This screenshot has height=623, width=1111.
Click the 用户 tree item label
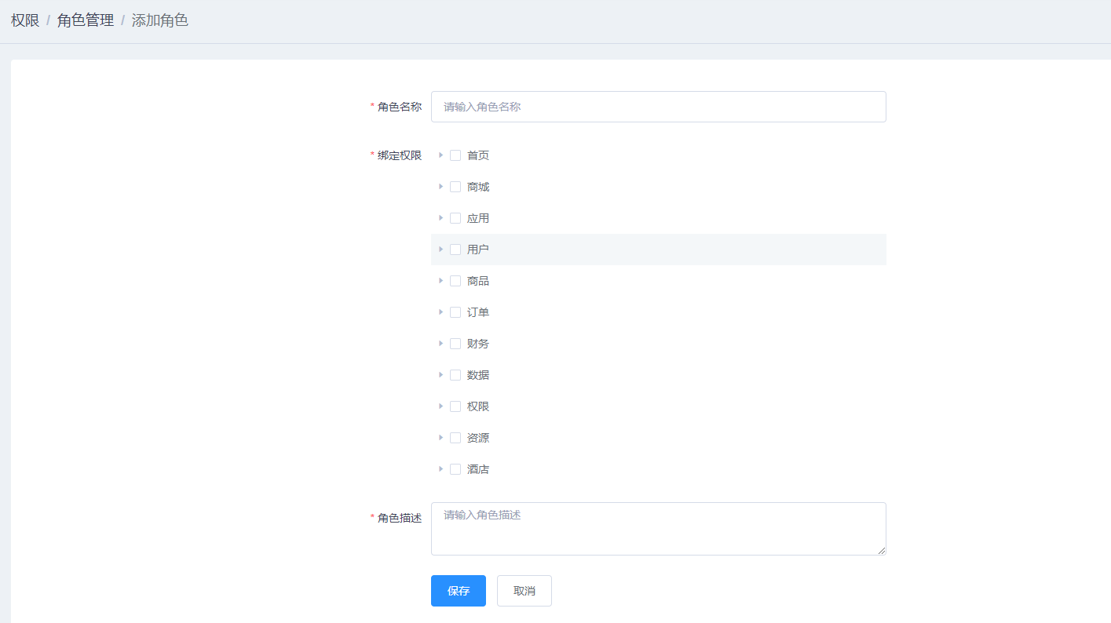[x=477, y=250]
